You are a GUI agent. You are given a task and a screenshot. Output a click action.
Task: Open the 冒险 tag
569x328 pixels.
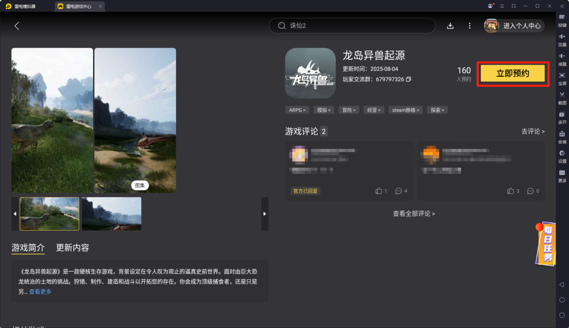[349, 110]
